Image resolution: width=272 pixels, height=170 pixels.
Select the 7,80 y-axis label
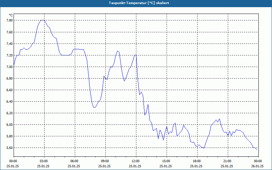10,20
